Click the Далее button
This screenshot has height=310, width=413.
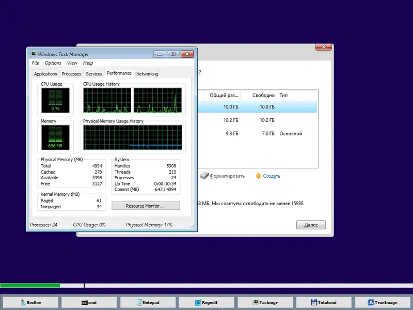[x=311, y=224]
